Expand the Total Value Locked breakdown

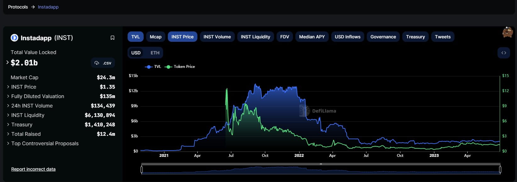tap(8, 63)
